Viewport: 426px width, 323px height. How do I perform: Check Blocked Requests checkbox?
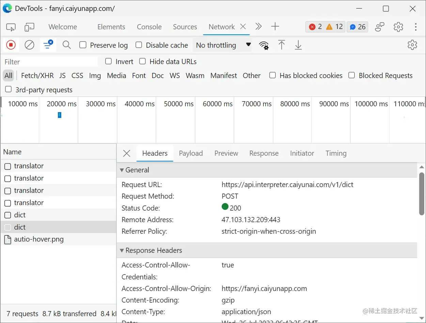click(352, 75)
